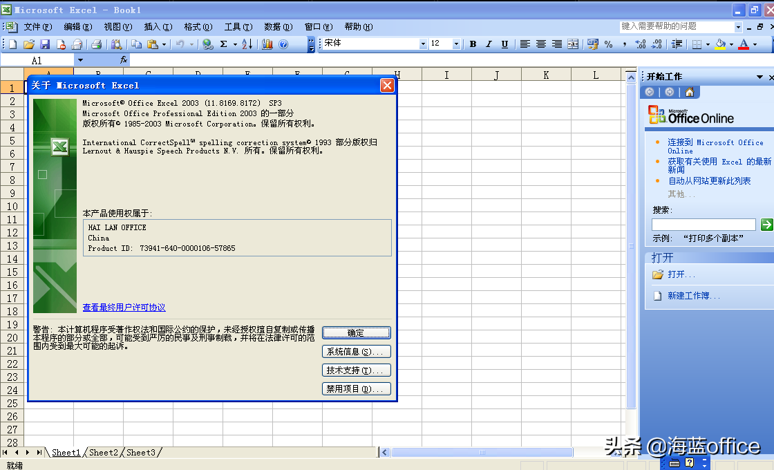Apply Currency style icon
This screenshot has width=774, height=470.
[592, 44]
